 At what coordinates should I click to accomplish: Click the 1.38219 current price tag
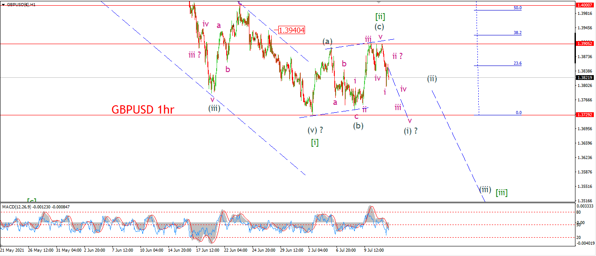(x=585, y=77)
